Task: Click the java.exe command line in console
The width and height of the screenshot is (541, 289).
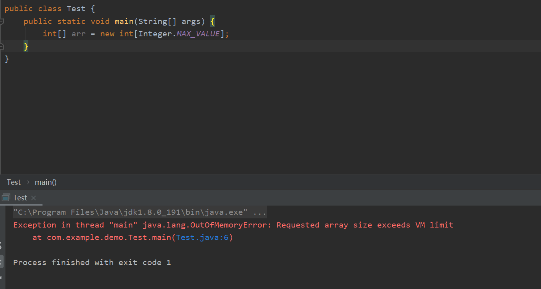Action: pyautogui.click(x=140, y=212)
